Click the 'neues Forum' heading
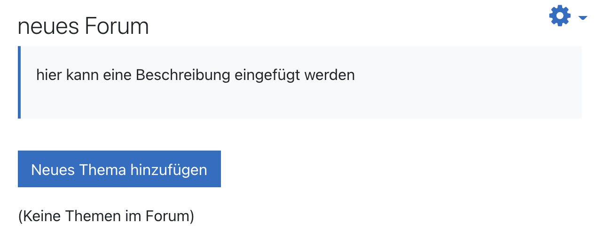Viewport: 597px width, 239px height. 83,27
